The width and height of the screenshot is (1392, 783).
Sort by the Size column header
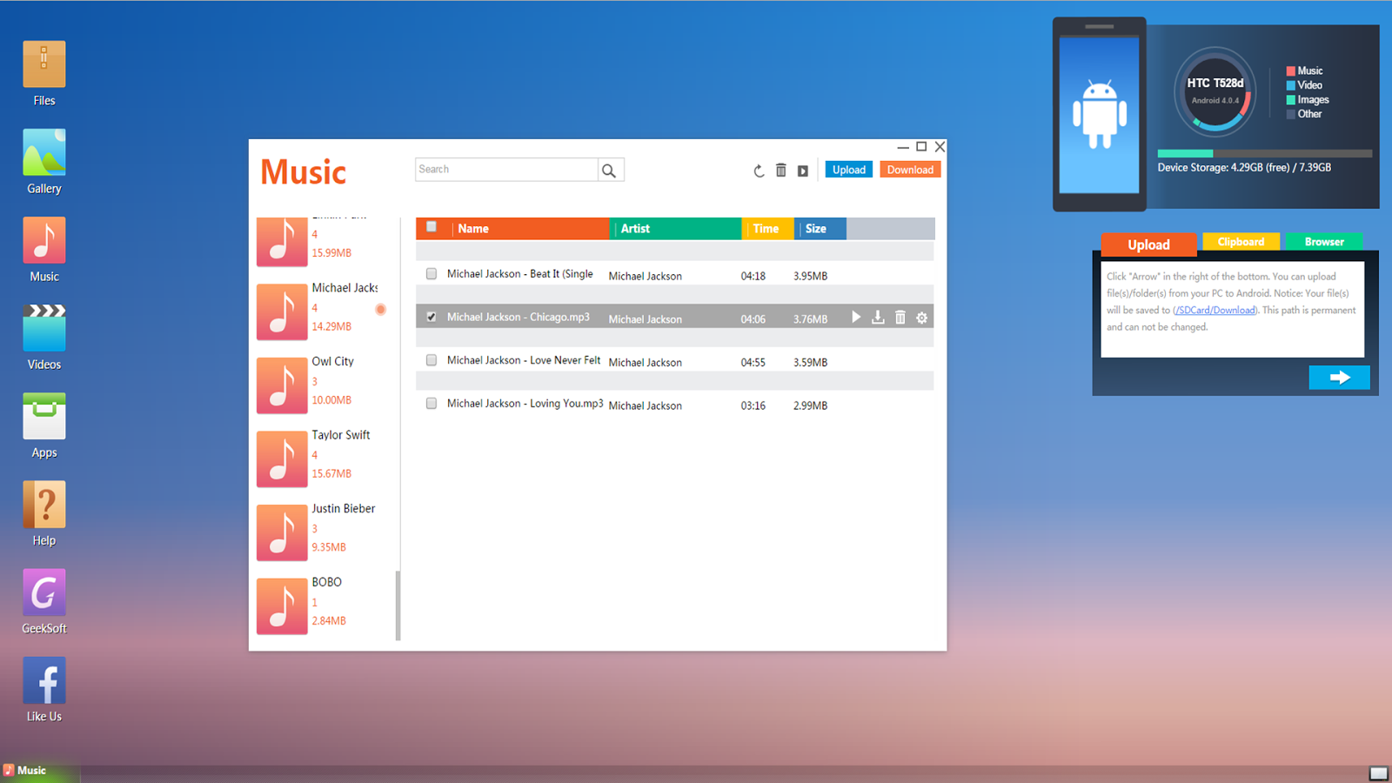tap(820, 229)
